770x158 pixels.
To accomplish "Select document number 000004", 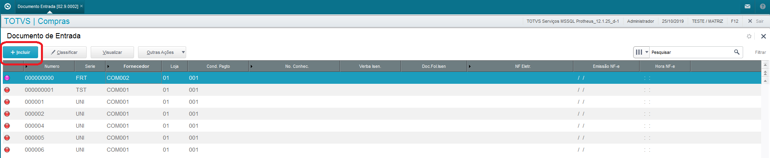I will 35,126.
